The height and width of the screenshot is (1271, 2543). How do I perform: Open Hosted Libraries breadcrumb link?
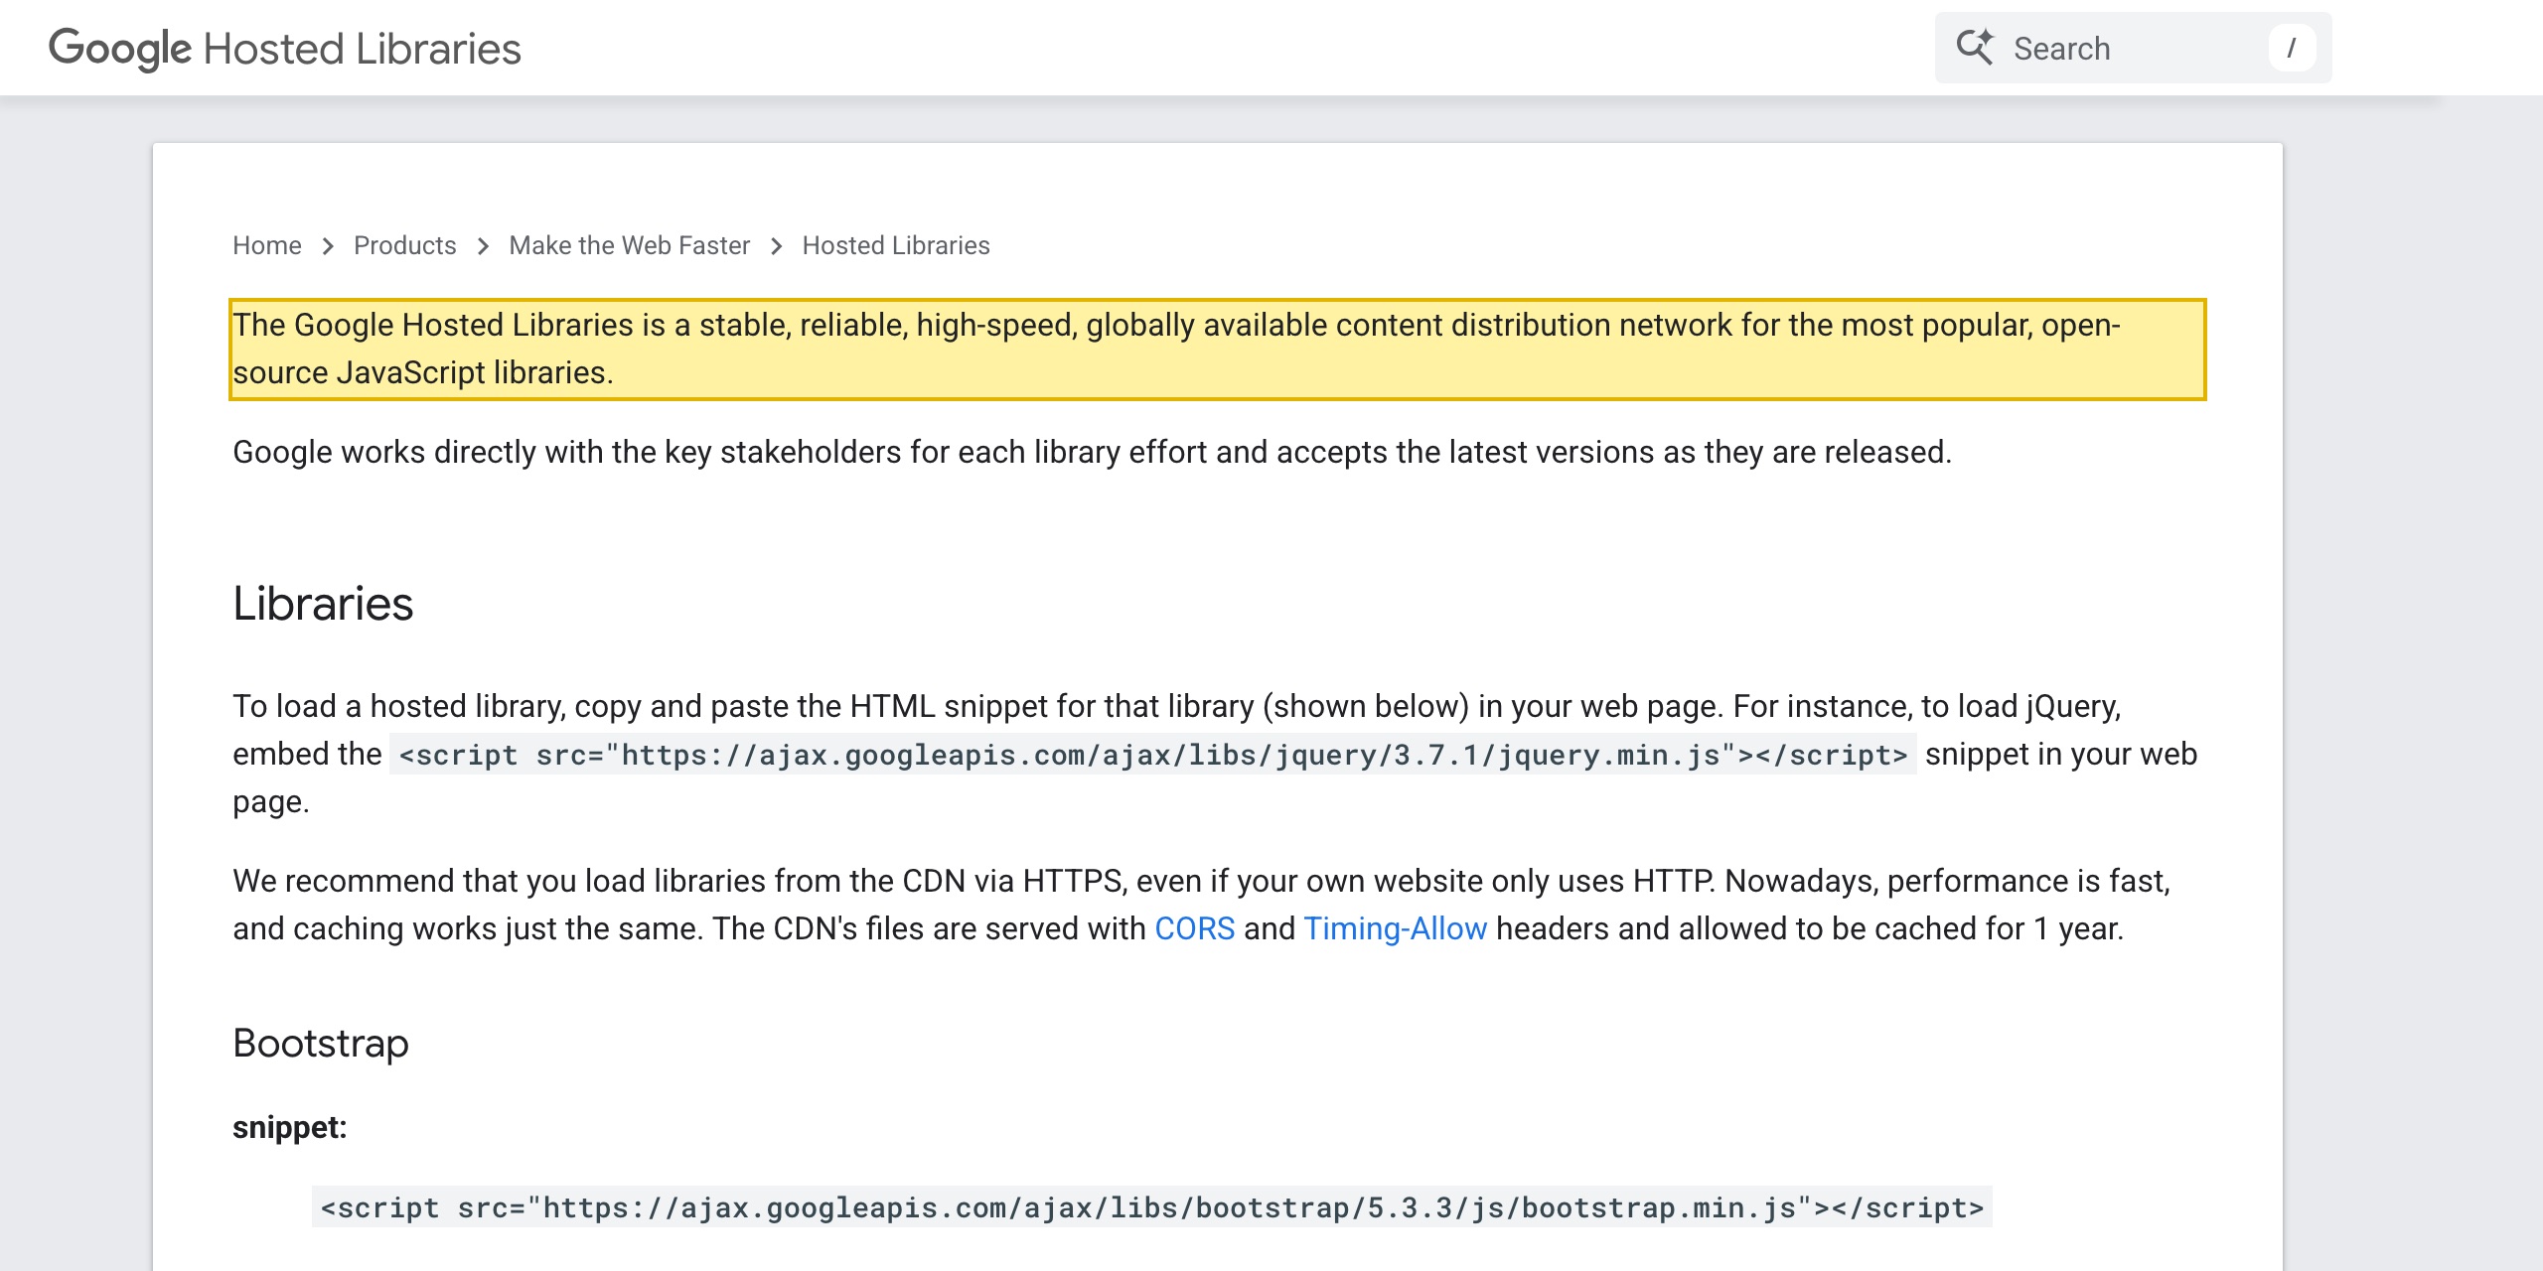click(x=896, y=245)
